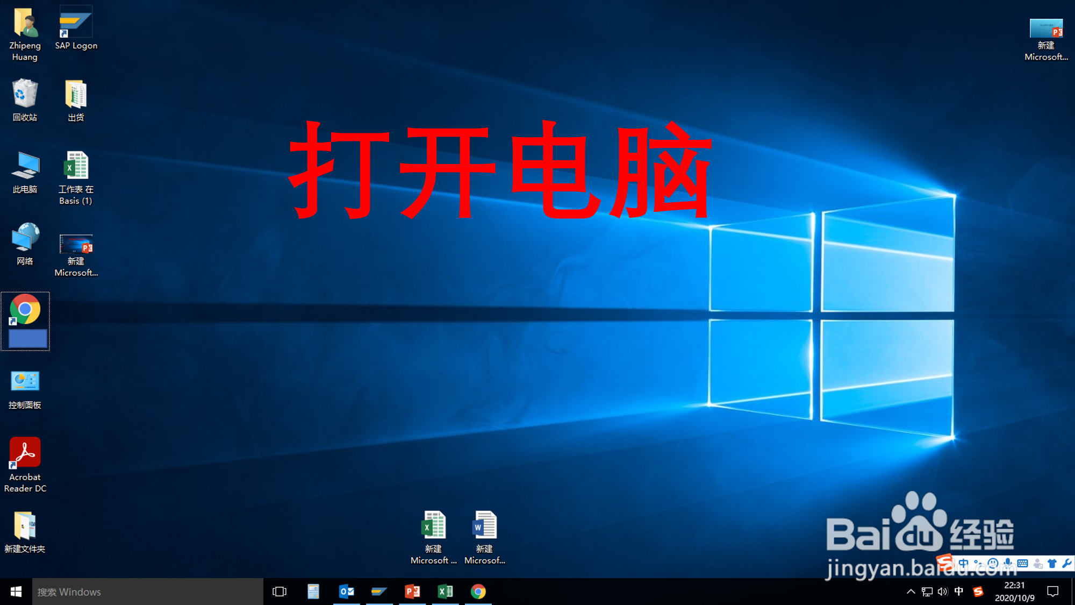Open the Windows Start menu
The image size is (1075, 605).
[x=16, y=592]
